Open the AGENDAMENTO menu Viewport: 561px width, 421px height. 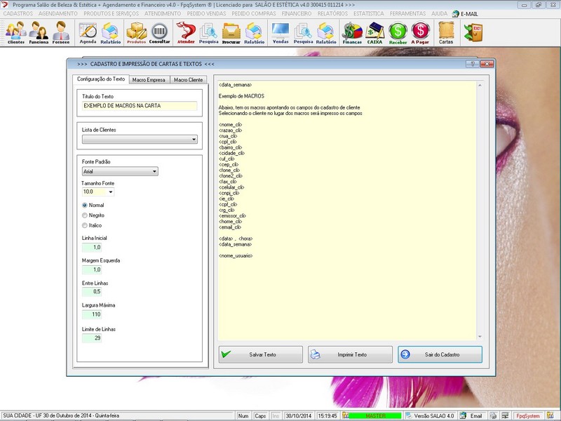coord(58,13)
